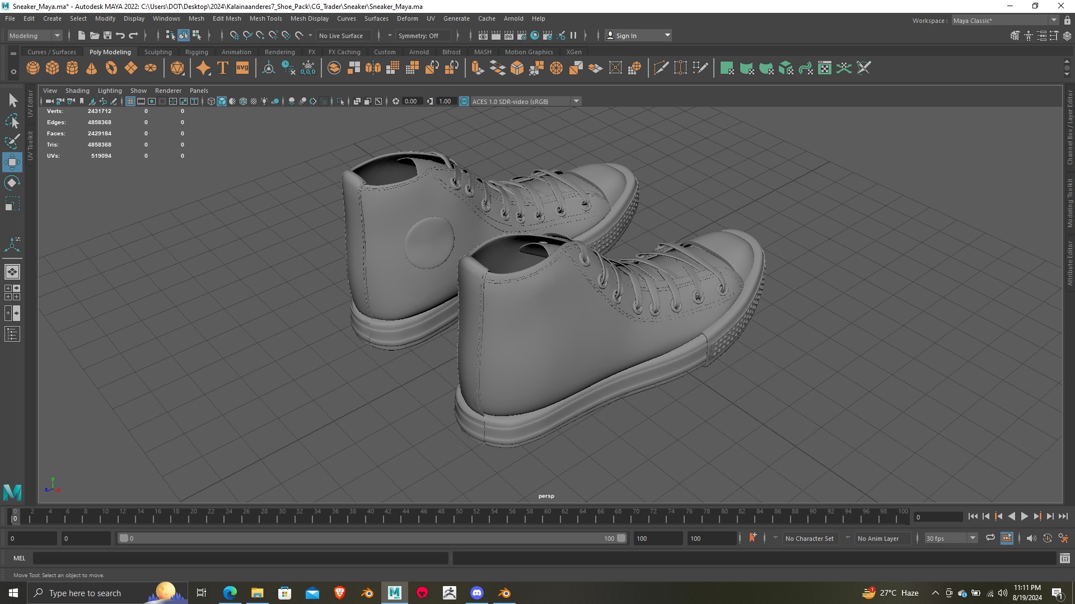Image resolution: width=1075 pixels, height=604 pixels.
Task: Open the Edit Mesh menu
Action: pyautogui.click(x=227, y=18)
